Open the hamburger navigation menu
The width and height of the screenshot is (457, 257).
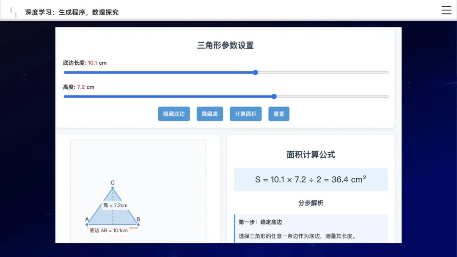pyautogui.click(x=446, y=10)
